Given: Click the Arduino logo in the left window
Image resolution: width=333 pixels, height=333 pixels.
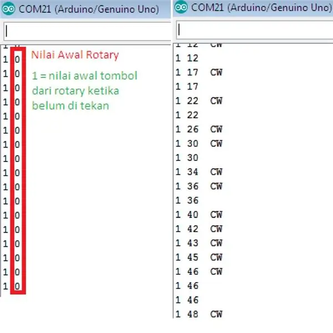Looking at the screenshot, I should [8, 9].
